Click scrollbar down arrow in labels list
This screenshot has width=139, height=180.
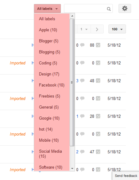click(x=72, y=168)
